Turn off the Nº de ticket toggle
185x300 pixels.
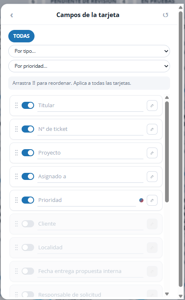click(28, 129)
